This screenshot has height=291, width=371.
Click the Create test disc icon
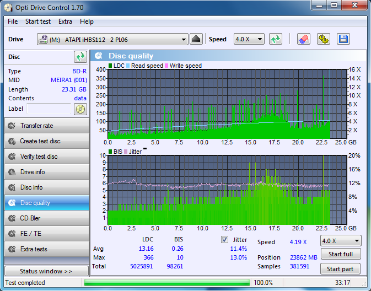[12, 141]
